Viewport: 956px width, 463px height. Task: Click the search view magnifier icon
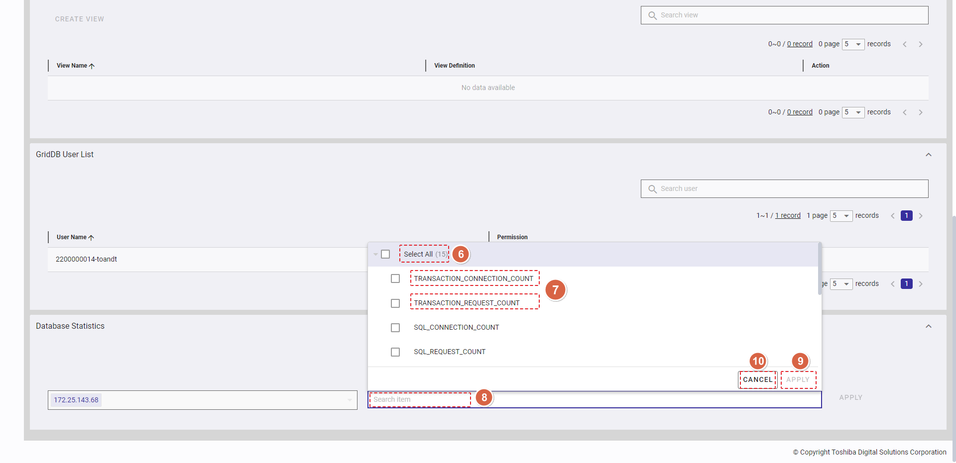coord(652,15)
